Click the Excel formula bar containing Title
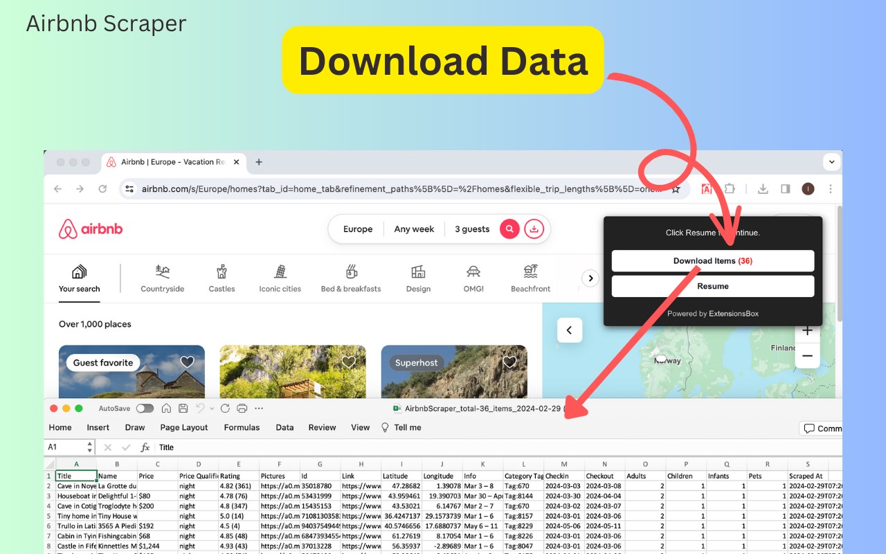This screenshot has width=886, height=554. tap(498, 447)
